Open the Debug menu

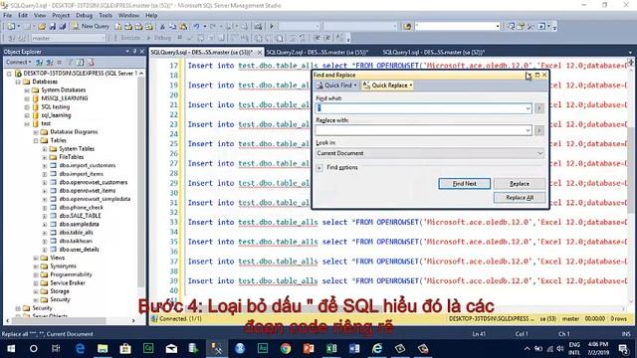click(x=84, y=16)
